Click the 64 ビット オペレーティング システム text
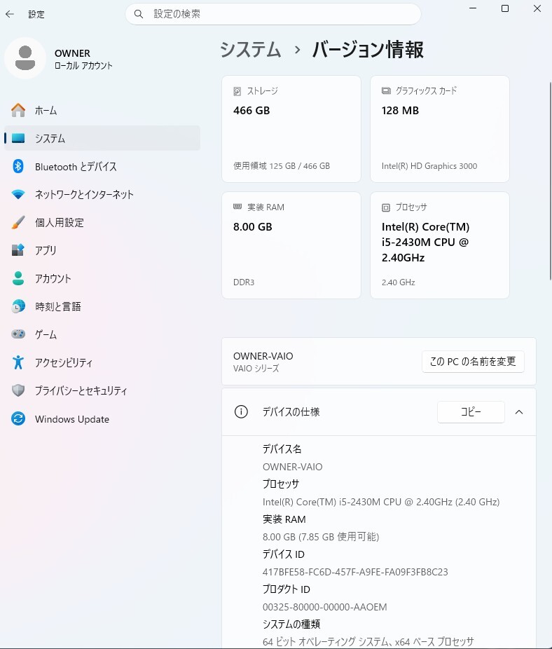The image size is (552, 649). click(x=368, y=641)
